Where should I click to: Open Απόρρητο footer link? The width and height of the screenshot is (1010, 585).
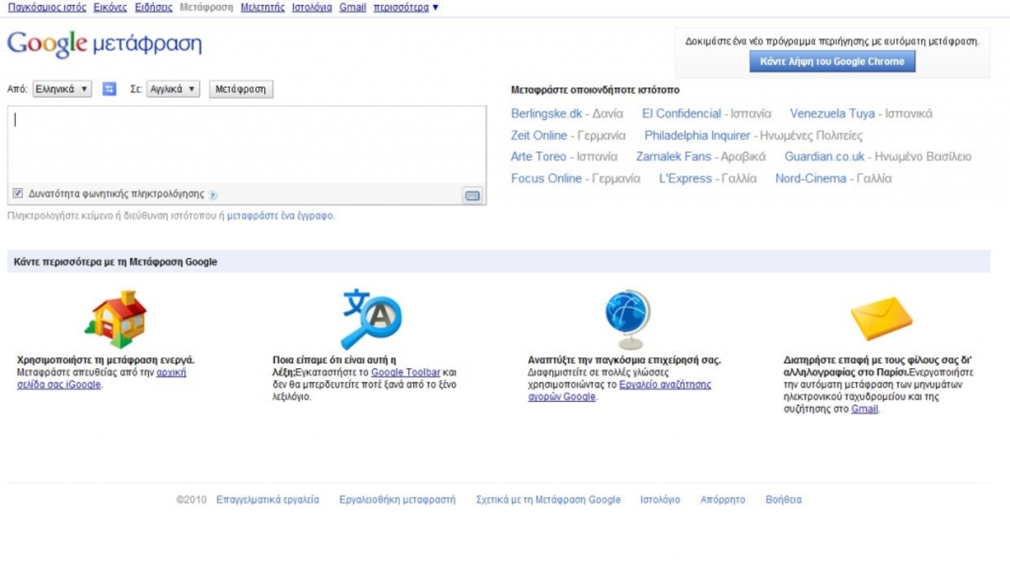(723, 499)
